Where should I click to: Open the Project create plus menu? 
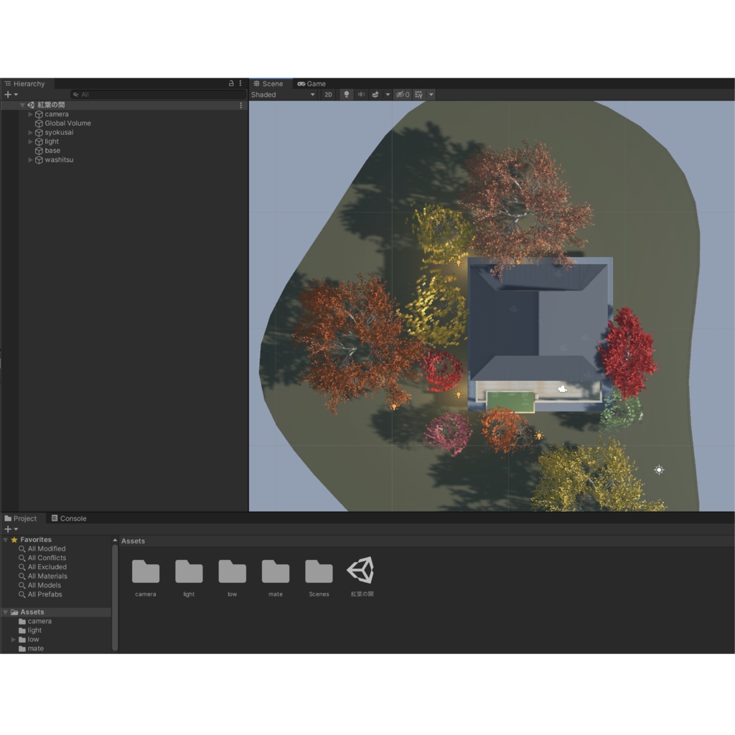coord(11,529)
